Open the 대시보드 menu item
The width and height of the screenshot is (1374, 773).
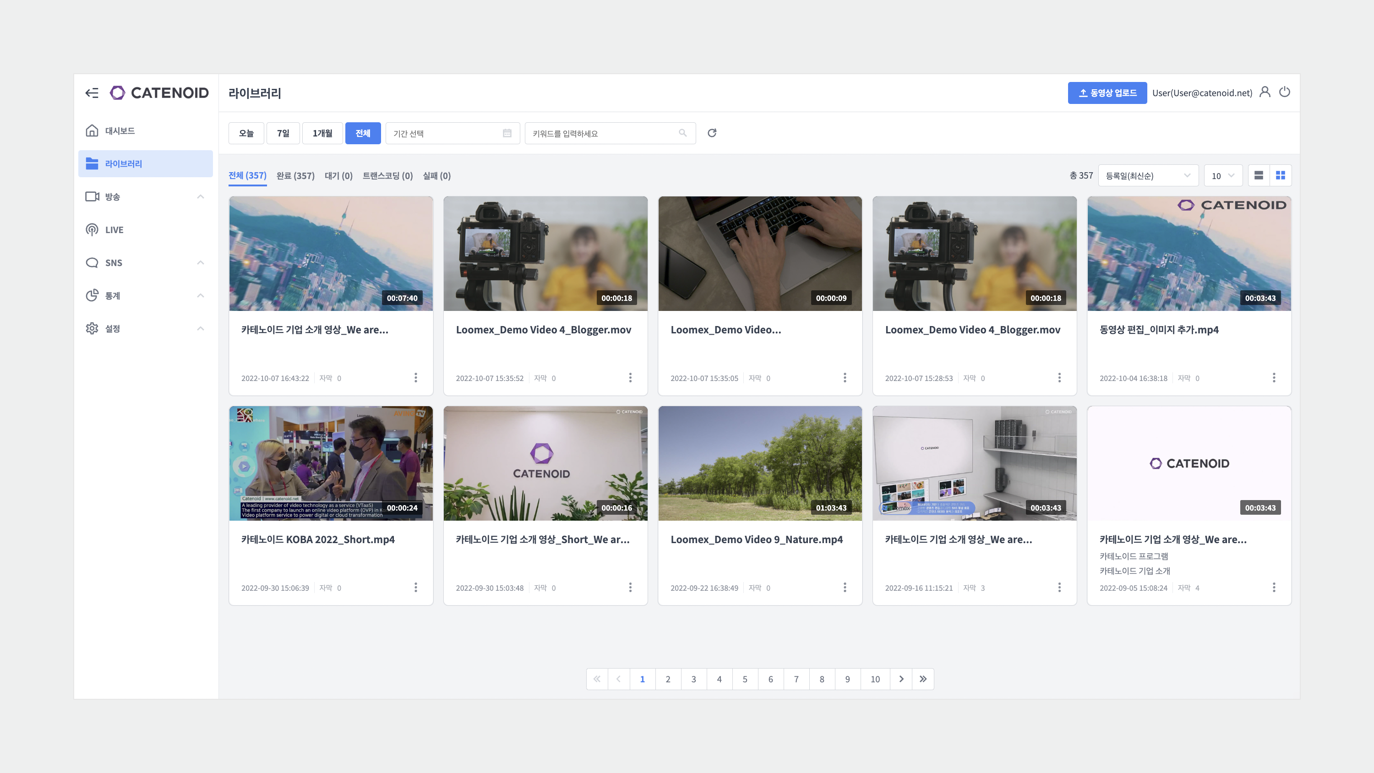(120, 131)
